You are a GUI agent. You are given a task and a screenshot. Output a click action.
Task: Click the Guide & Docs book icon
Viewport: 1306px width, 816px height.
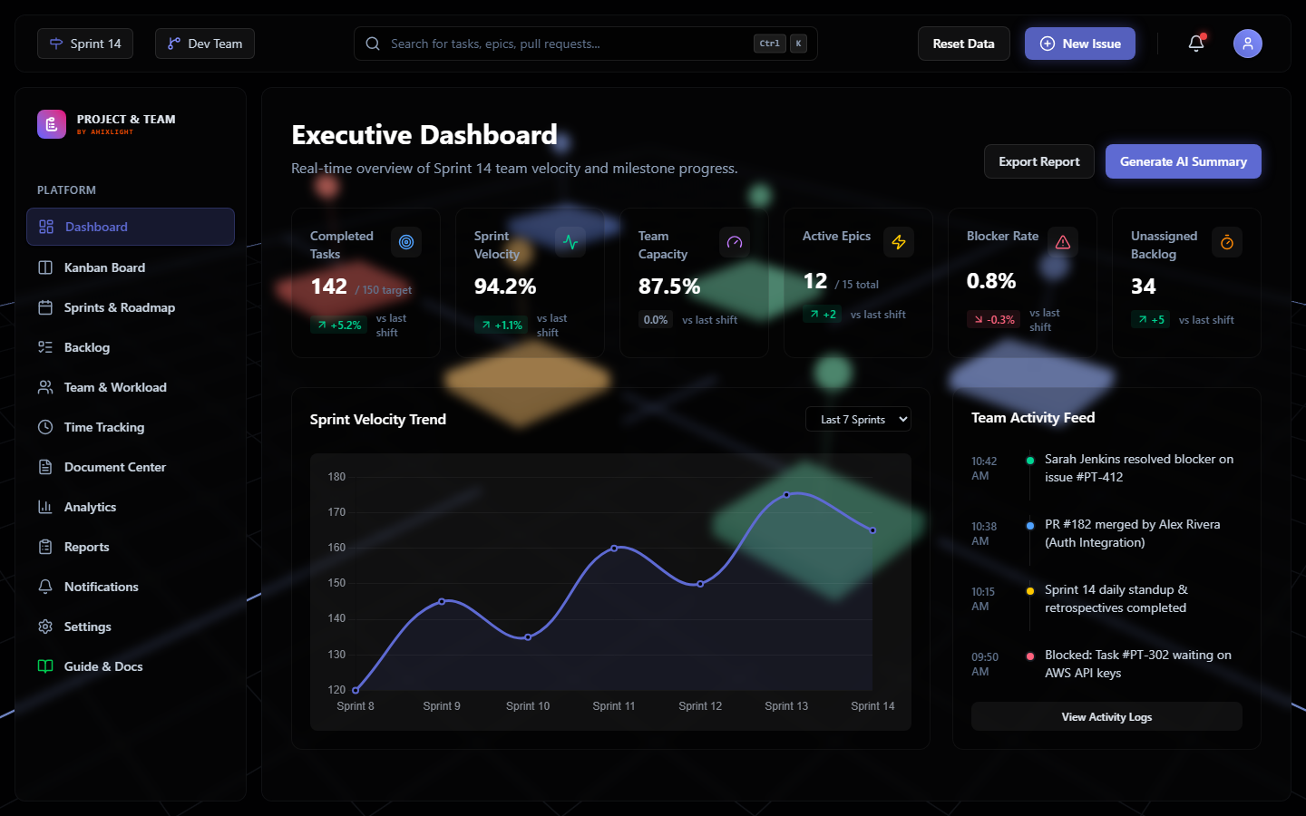[45, 666]
